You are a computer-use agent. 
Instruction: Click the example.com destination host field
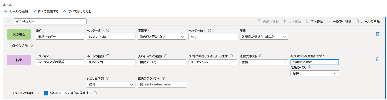tap(315, 62)
